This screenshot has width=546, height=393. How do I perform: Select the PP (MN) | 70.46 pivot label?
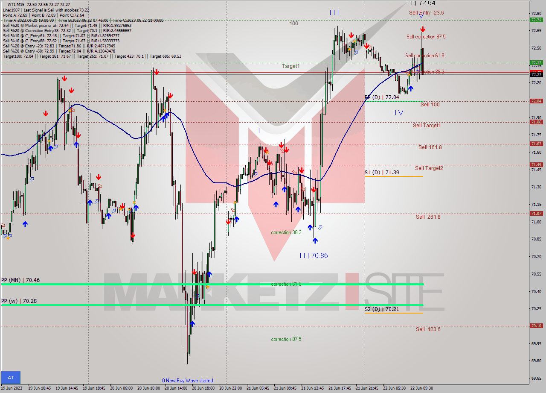(x=20, y=280)
